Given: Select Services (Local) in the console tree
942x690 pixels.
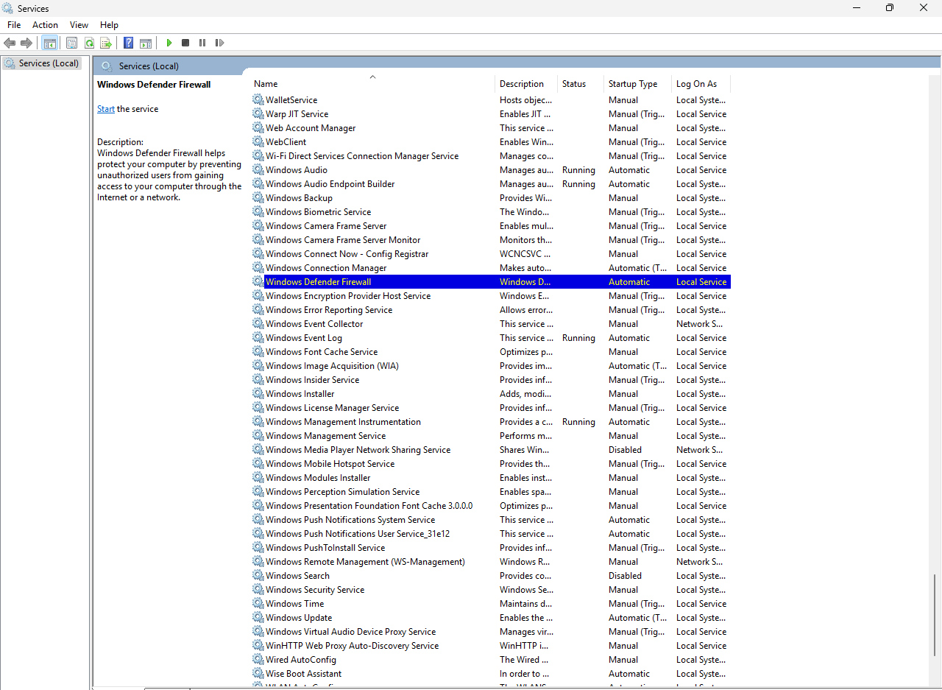Looking at the screenshot, I should click(x=49, y=63).
